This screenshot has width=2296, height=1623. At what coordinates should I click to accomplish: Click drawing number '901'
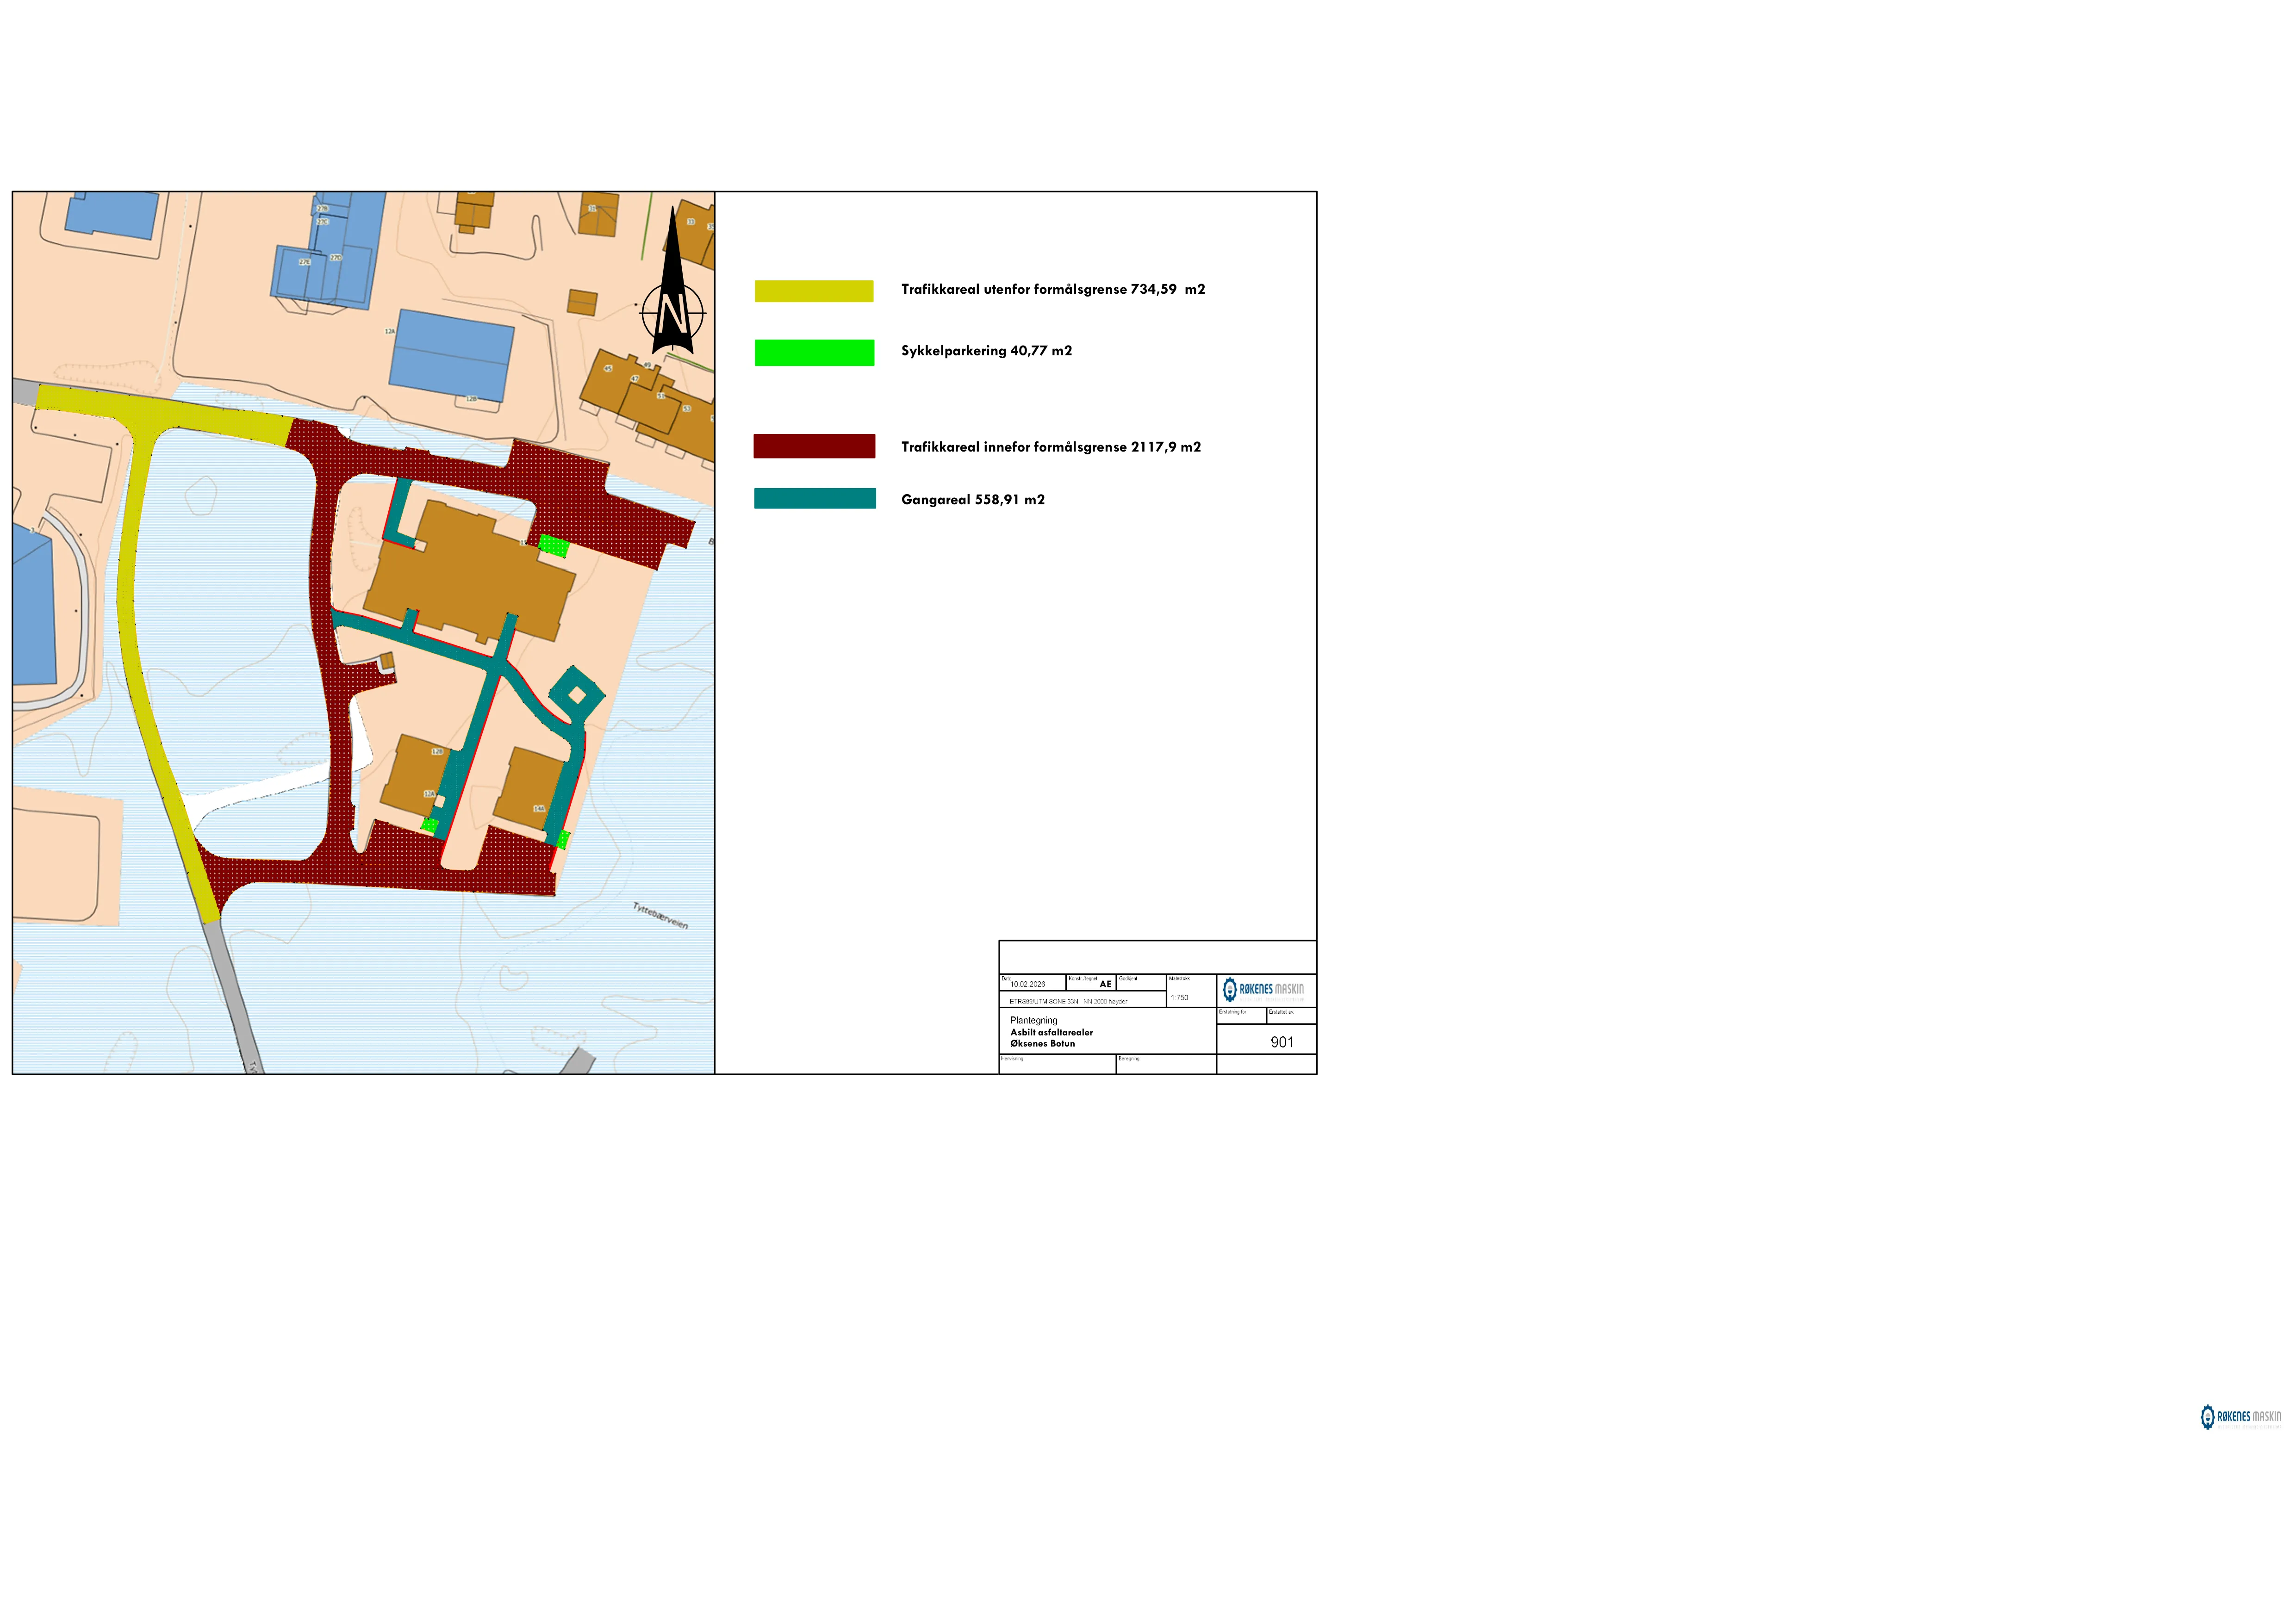1282,1042
